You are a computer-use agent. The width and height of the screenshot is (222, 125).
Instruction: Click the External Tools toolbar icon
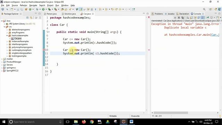pyautogui.click(x=55, y=9)
